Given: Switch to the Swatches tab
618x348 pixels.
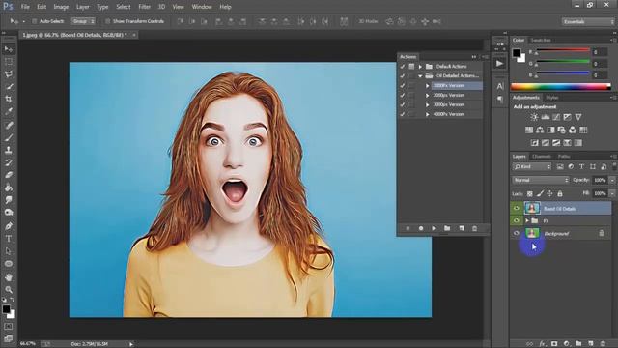Looking at the screenshot, I should [541, 41].
